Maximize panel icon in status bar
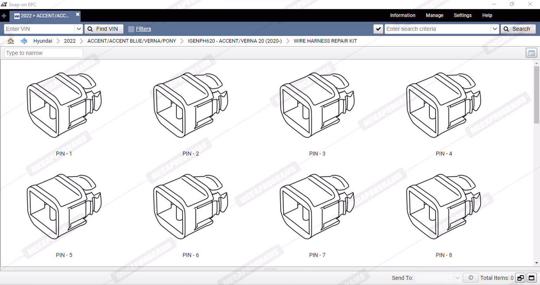The image size is (540, 285). click(532, 278)
